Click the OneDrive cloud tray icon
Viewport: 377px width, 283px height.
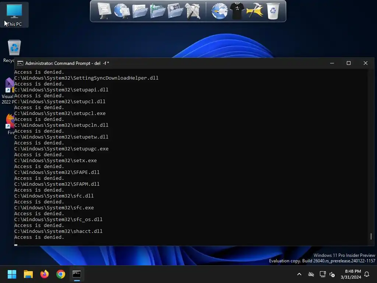(311, 274)
